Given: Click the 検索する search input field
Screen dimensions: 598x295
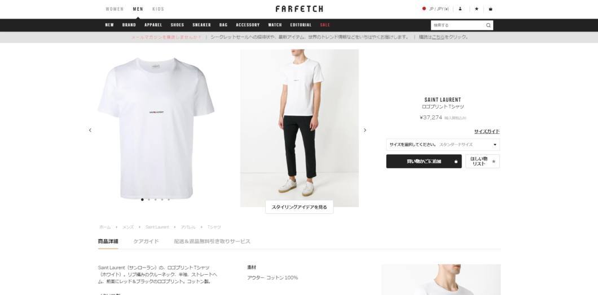Looking at the screenshot, I should (x=458, y=25).
